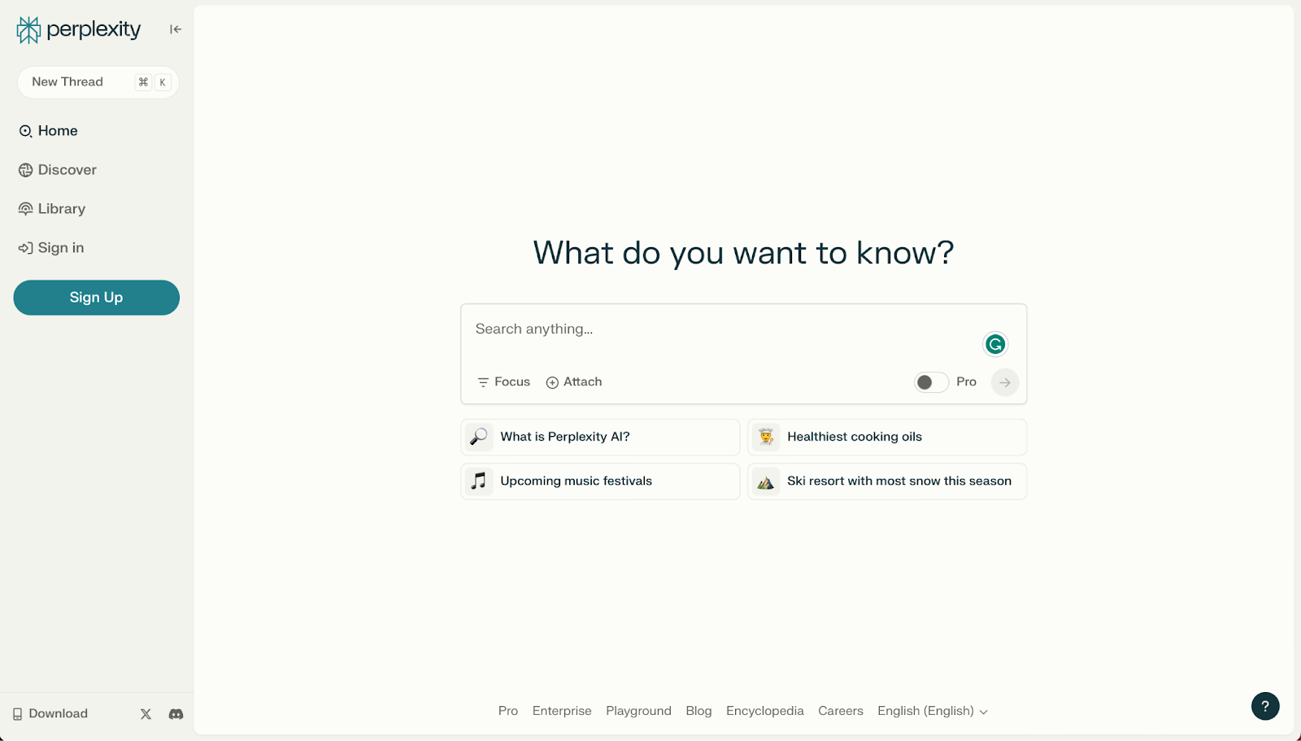The width and height of the screenshot is (1301, 741).
Task: Open the X (Twitter) icon
Action: point(146,714)
